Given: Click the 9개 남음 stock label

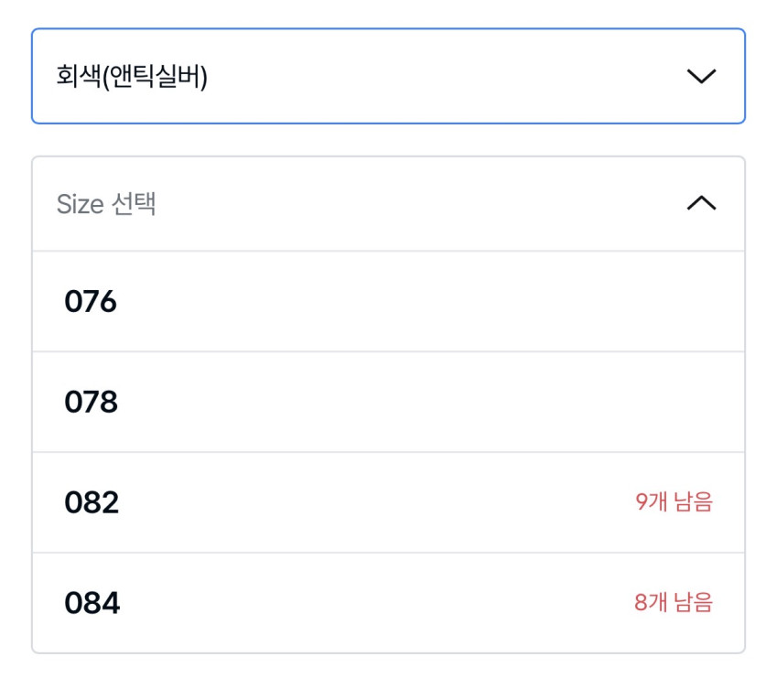Looking at the screenshot, I should 674,502.
